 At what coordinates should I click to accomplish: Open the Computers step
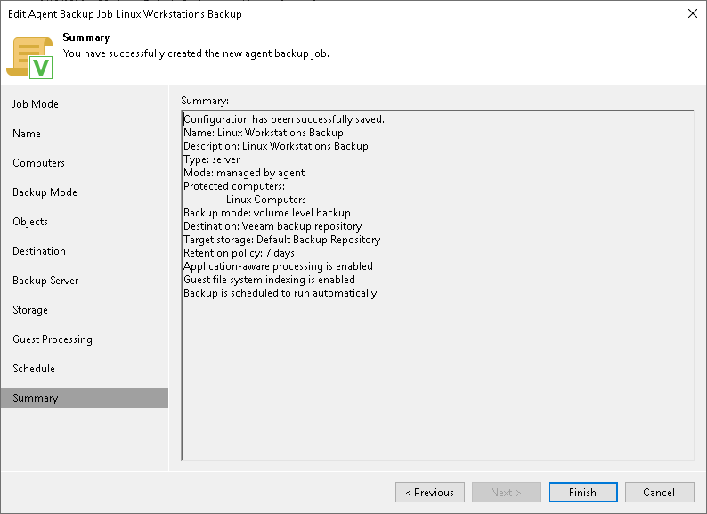(39, 163)
